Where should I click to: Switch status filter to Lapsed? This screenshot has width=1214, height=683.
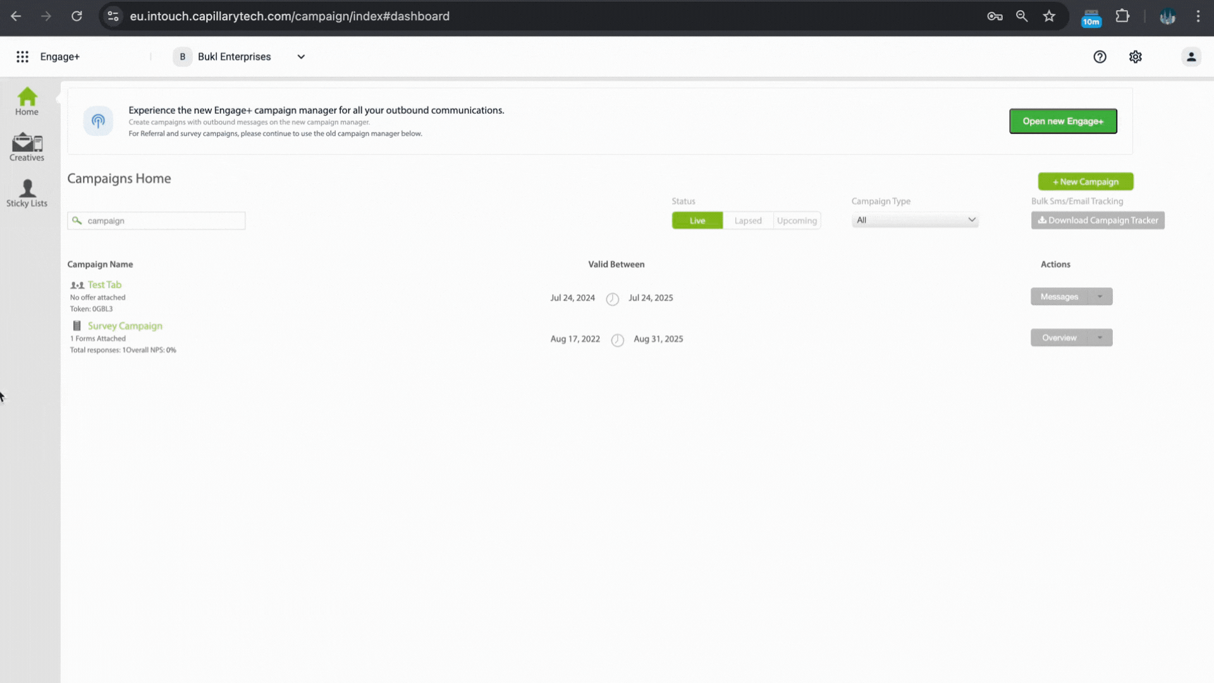[x=747, y=221]
